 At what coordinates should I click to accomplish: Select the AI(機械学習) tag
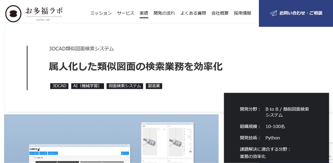[x=87, y=86]
